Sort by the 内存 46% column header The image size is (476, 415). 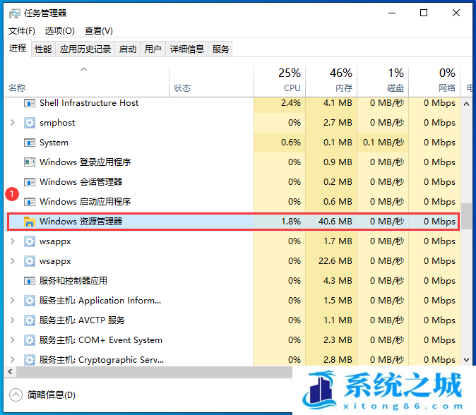[331, 81]
